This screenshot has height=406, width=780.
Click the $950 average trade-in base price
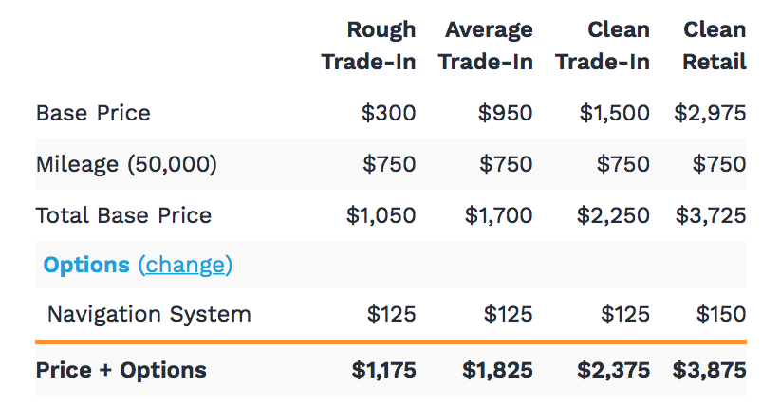[506, 113]
